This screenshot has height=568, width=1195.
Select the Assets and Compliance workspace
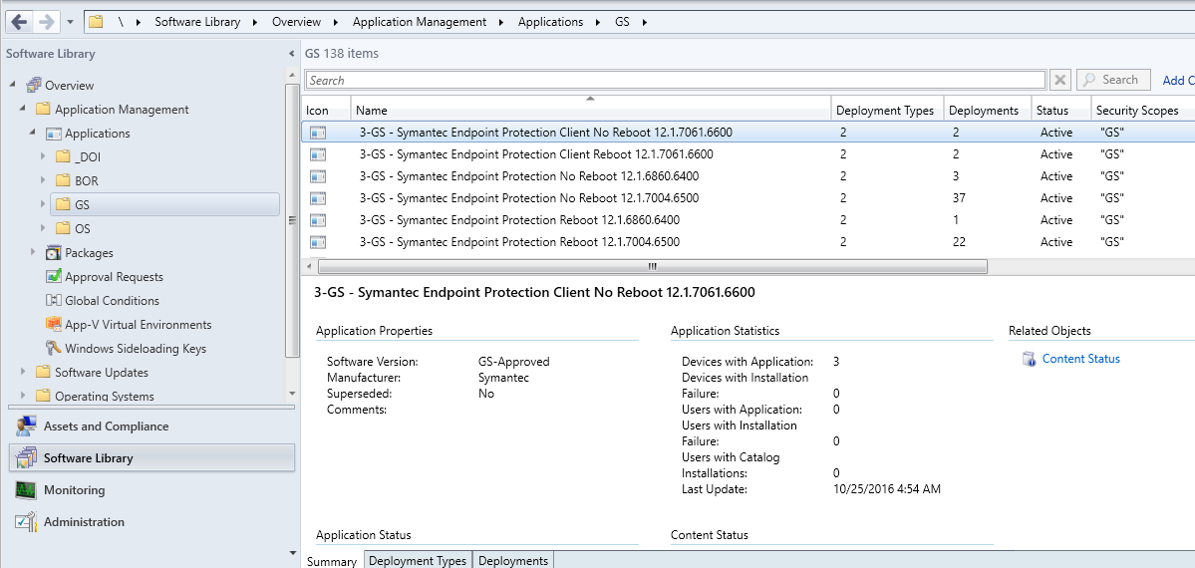(x=151, y=426)
